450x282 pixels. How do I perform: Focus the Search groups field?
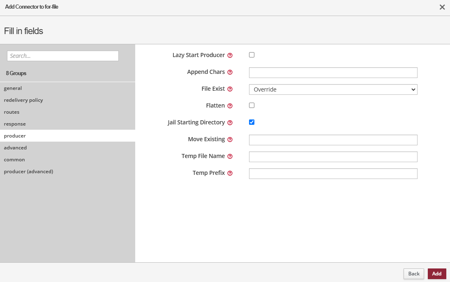[x=63, y=56]
